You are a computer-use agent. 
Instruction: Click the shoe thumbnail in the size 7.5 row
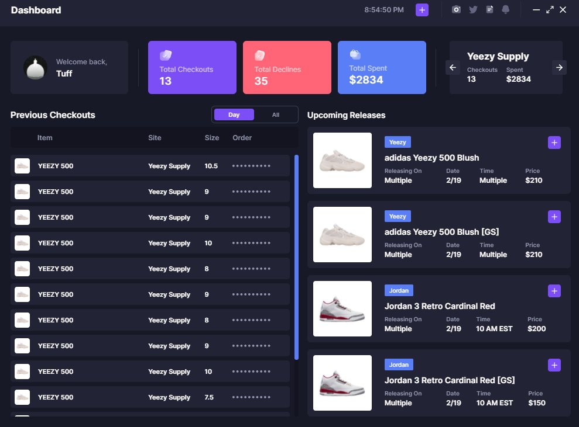coord(22,397)
